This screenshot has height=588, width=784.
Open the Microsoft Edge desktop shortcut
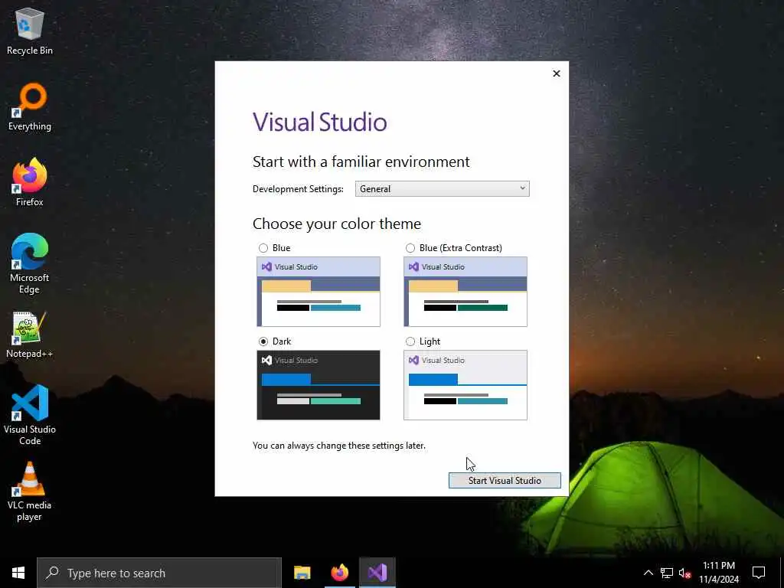point(30,263)
